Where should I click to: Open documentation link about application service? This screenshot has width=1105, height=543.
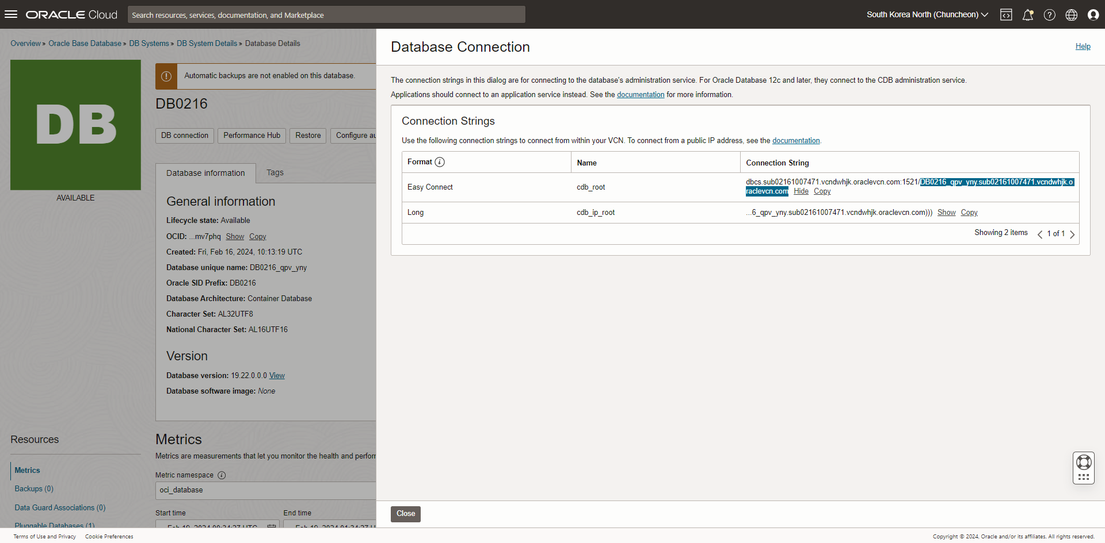pyautogui.click(x=641, y=95)
